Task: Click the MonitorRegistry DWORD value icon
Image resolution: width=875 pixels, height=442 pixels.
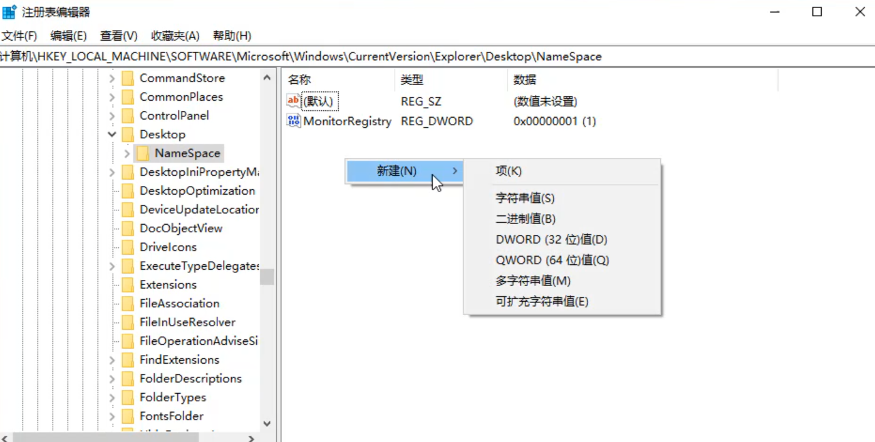Action: (x=294, y=121)
